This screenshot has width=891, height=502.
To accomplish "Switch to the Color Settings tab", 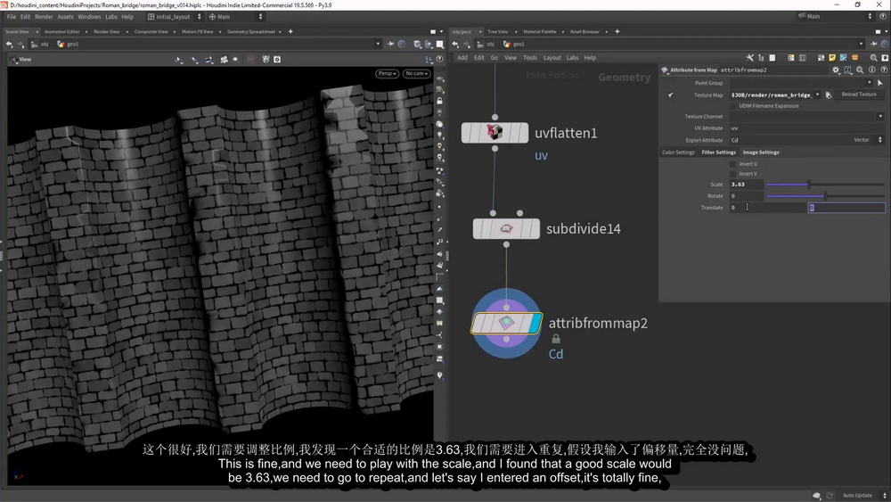I will point(678,152).
